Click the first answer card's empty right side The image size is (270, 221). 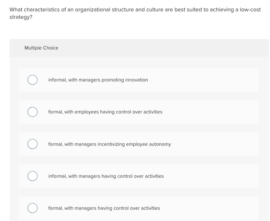coord(210,80)
